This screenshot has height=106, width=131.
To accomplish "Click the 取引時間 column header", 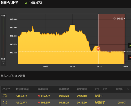I will tap(64, 89).
